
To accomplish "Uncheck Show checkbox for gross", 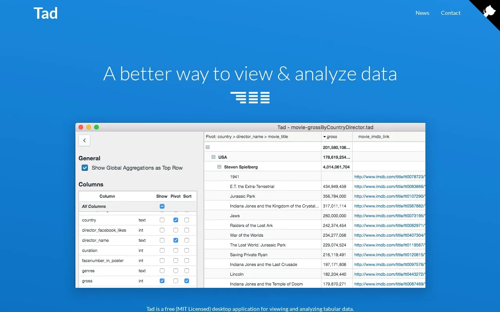I will coord(162,281).
